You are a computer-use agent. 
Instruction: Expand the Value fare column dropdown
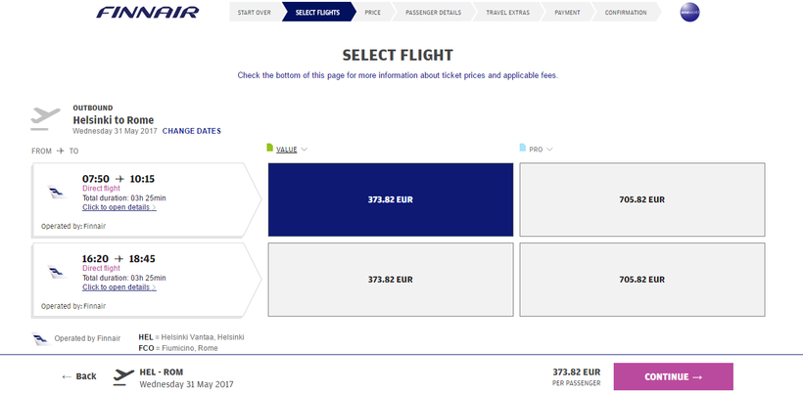point(305,150)
